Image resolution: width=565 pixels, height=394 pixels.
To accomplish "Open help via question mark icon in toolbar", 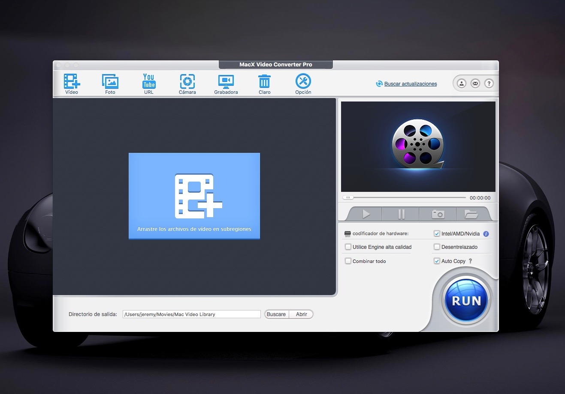I will coord(489,84).
